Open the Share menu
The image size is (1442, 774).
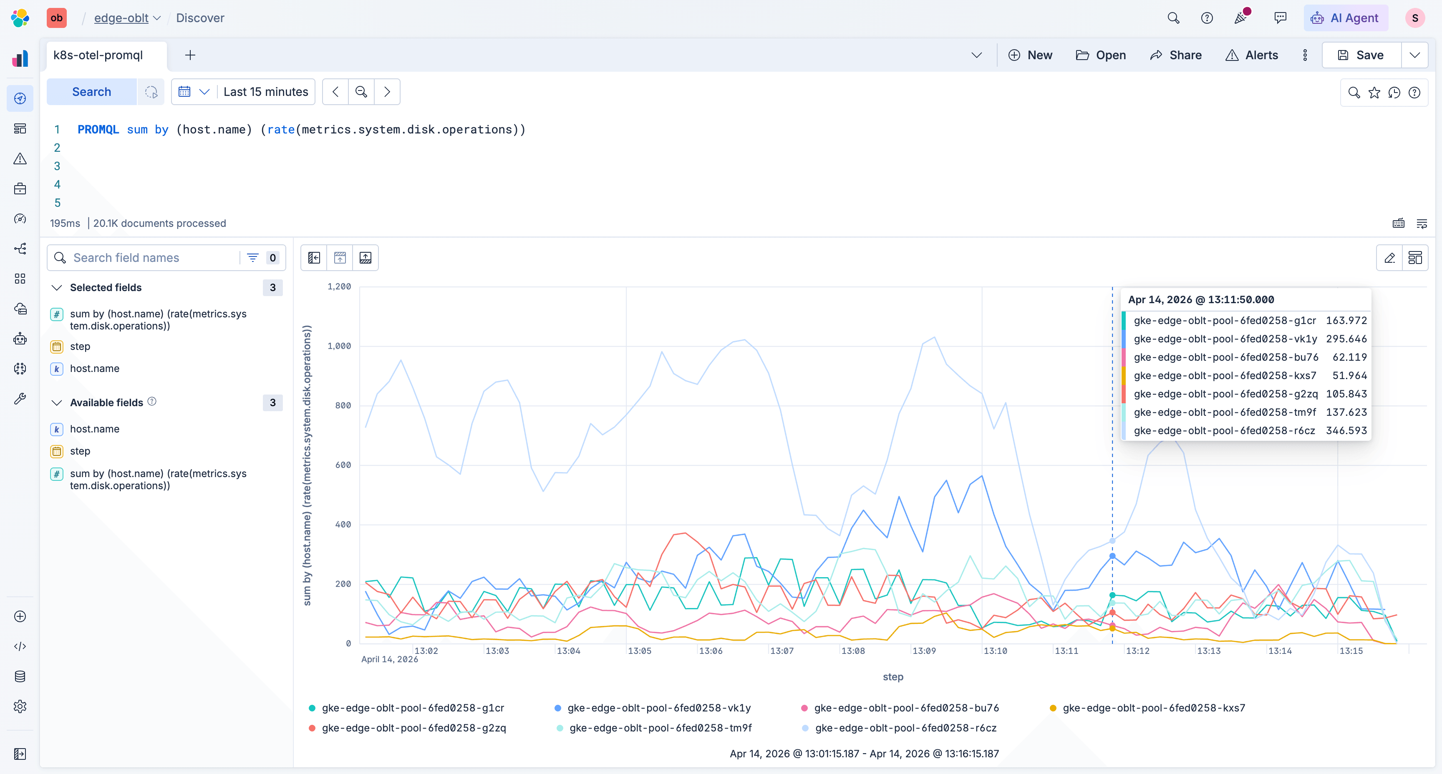pyautogui.click(x=1175, y=55)
